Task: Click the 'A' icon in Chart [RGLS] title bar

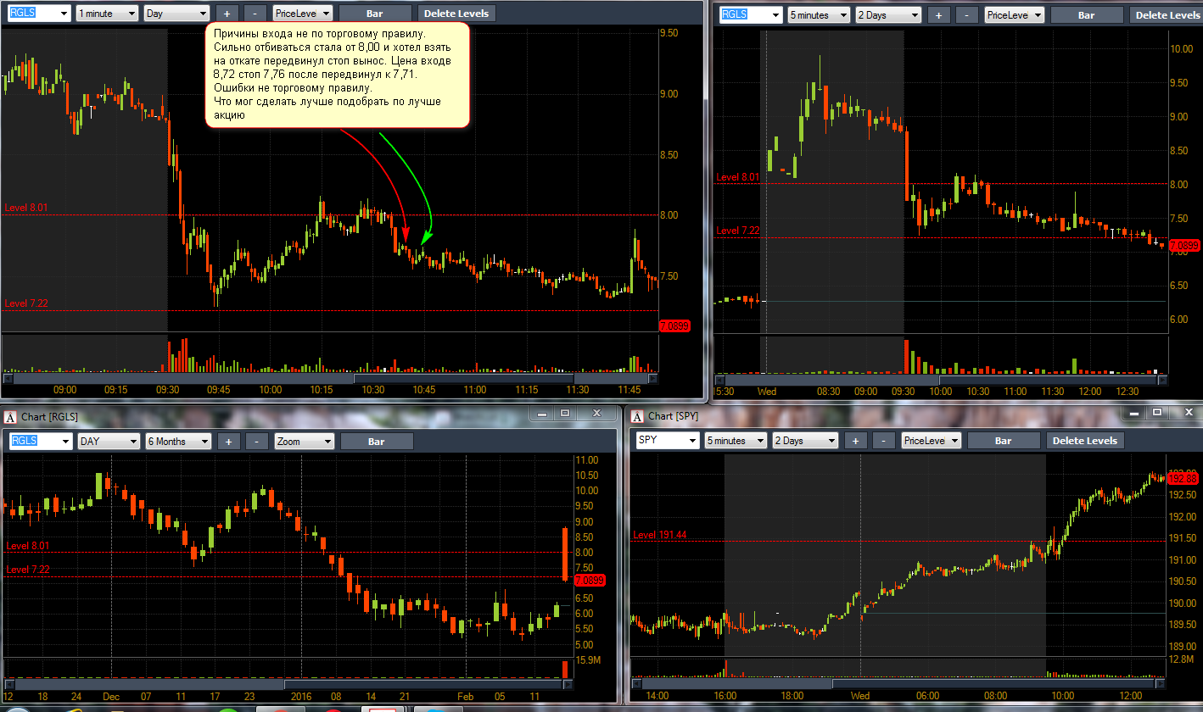Action: tap(10, 417)
